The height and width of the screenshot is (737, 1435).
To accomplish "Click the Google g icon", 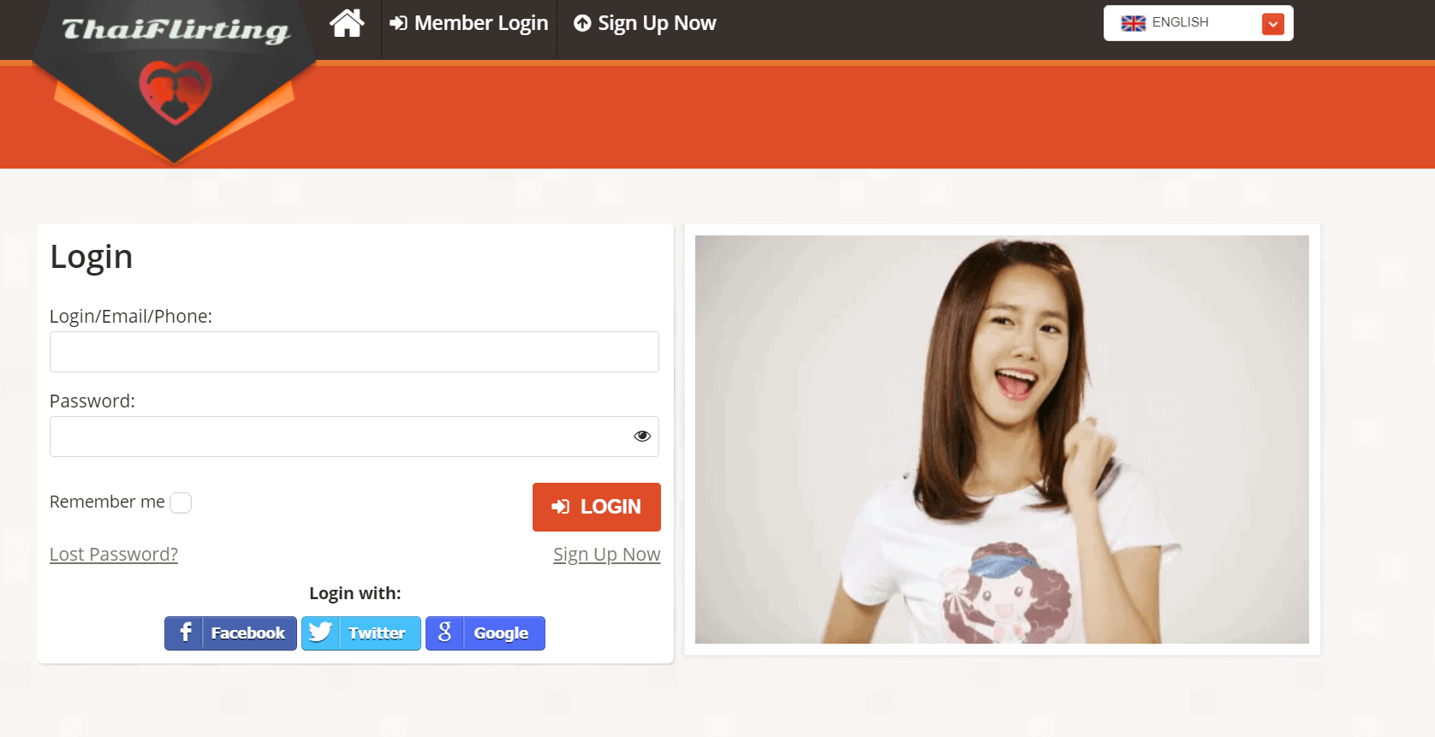I will pos(444,633).
